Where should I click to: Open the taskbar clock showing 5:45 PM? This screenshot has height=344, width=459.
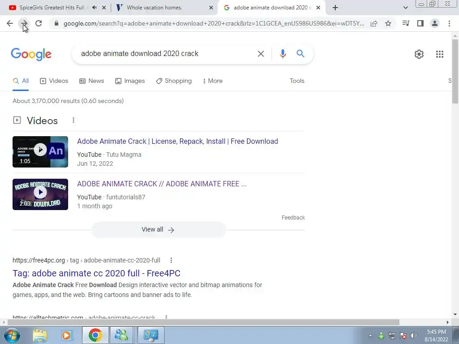(x=436, y=335)
